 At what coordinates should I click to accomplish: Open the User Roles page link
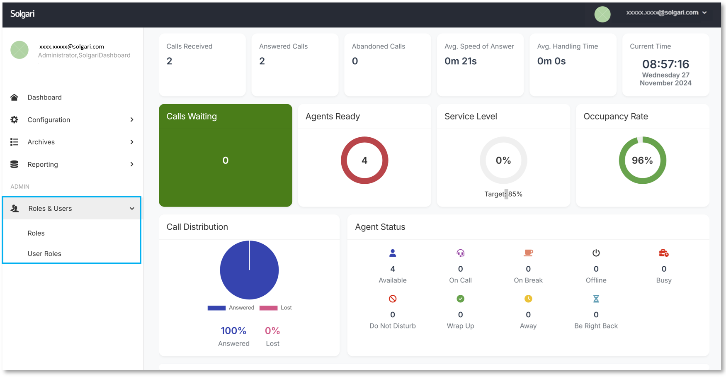pyautogui.click(x=44, y=253)
